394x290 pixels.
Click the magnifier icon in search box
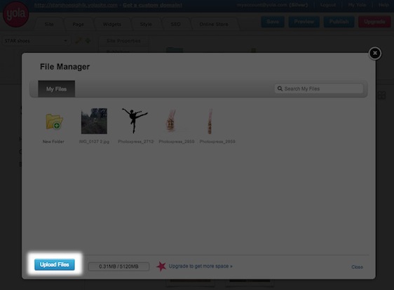[x=280, y=88]
